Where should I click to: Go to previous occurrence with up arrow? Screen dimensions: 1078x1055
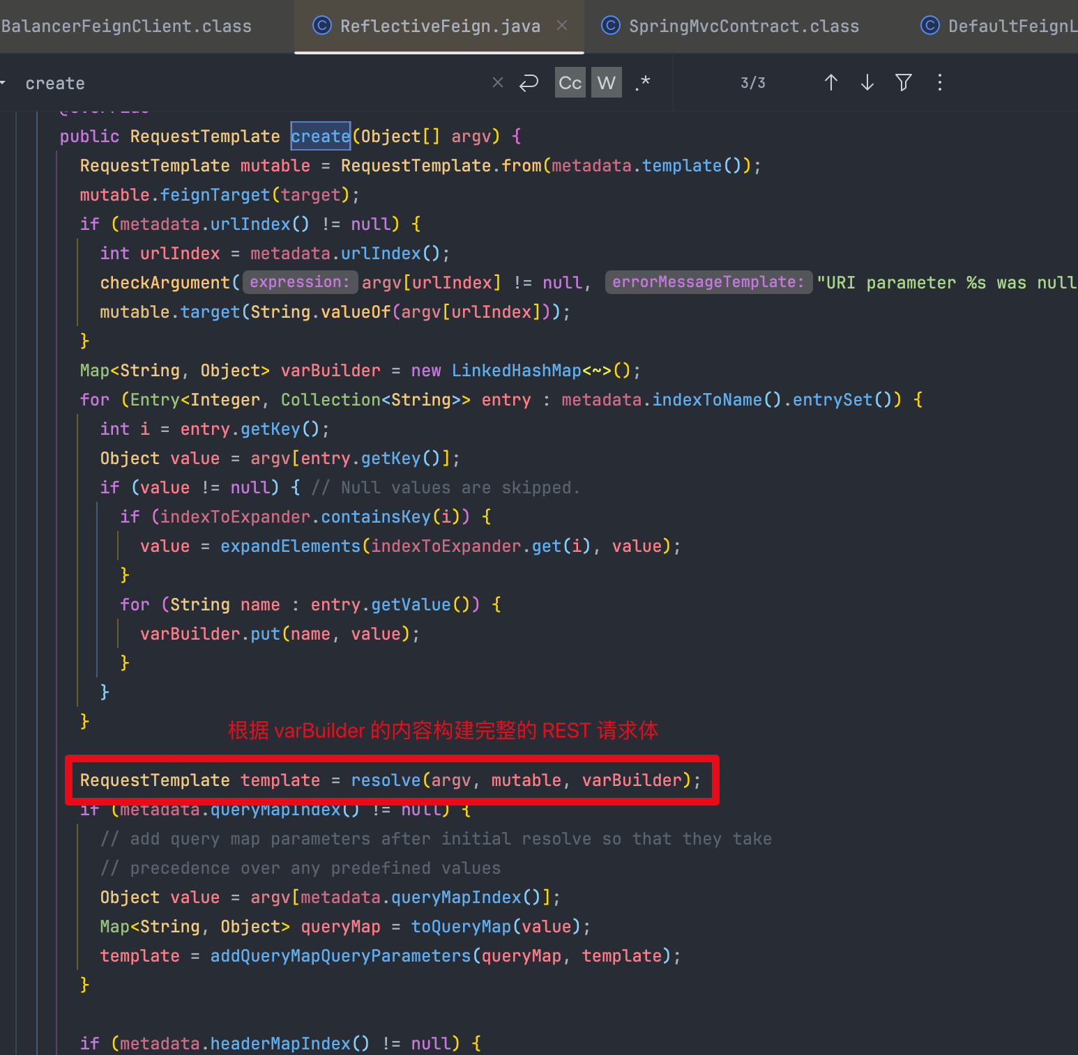coord(831,83)
